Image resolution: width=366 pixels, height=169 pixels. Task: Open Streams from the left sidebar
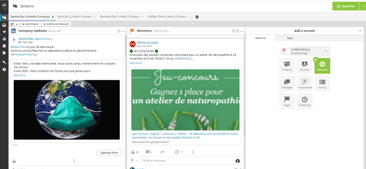(x=4, y=17)
